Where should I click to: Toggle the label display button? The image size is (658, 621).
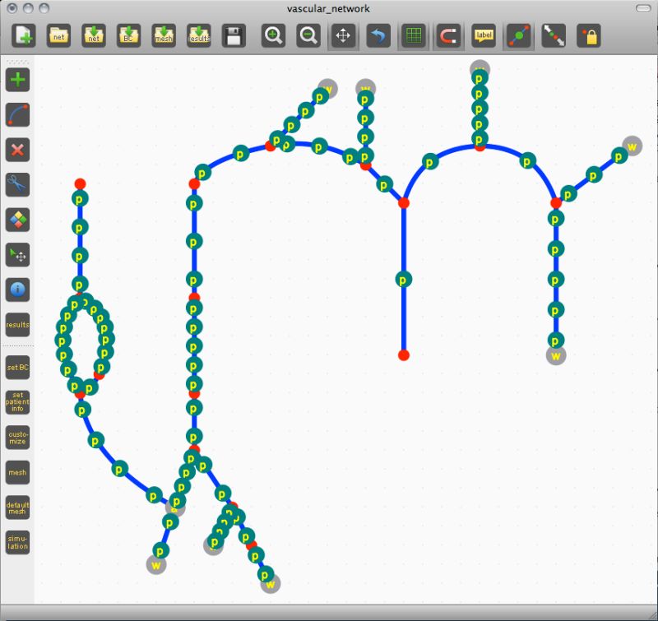coord(484,35)
